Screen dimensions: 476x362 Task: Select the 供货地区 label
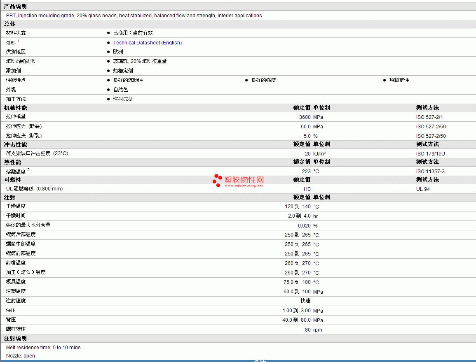[x=16, y=52]
